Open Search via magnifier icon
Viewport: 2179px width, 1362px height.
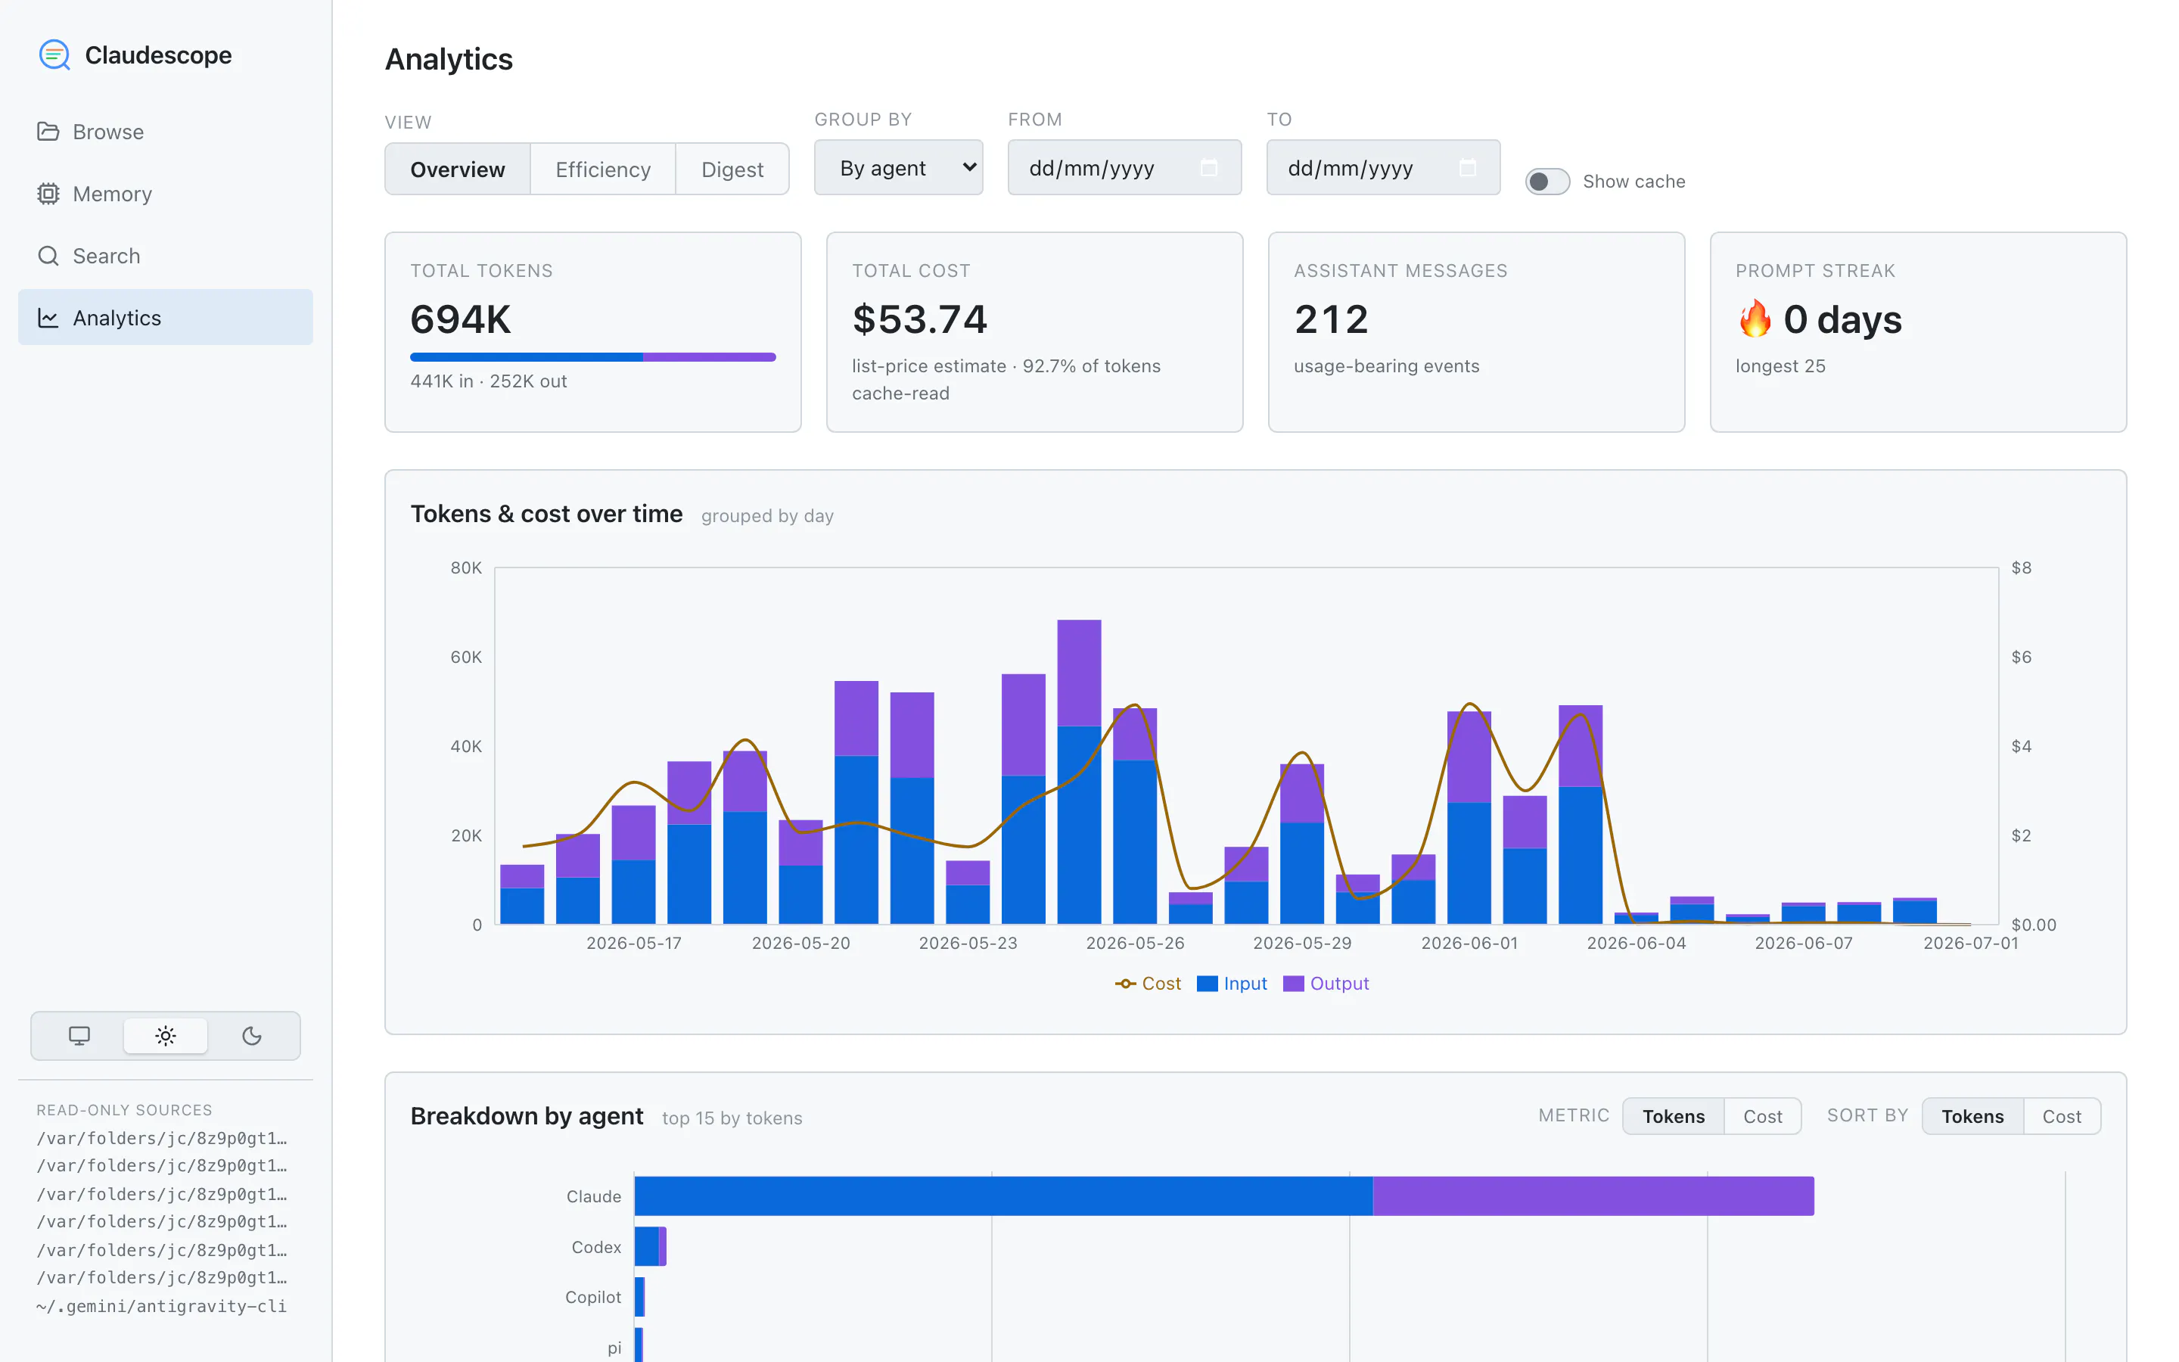coord(48,256)
